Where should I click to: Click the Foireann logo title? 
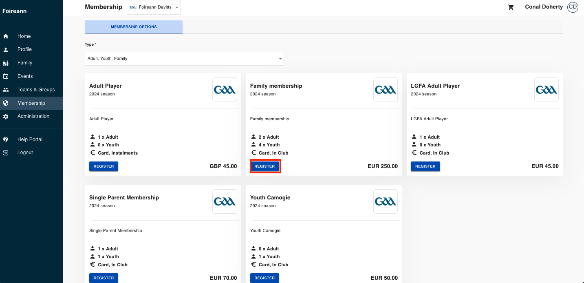click(15, 11)
